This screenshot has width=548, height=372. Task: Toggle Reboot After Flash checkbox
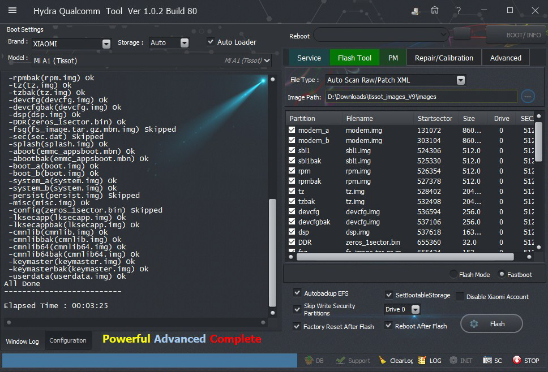tap(388, 326)
